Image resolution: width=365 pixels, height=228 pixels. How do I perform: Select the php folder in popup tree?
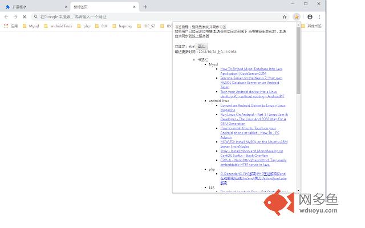212,169
